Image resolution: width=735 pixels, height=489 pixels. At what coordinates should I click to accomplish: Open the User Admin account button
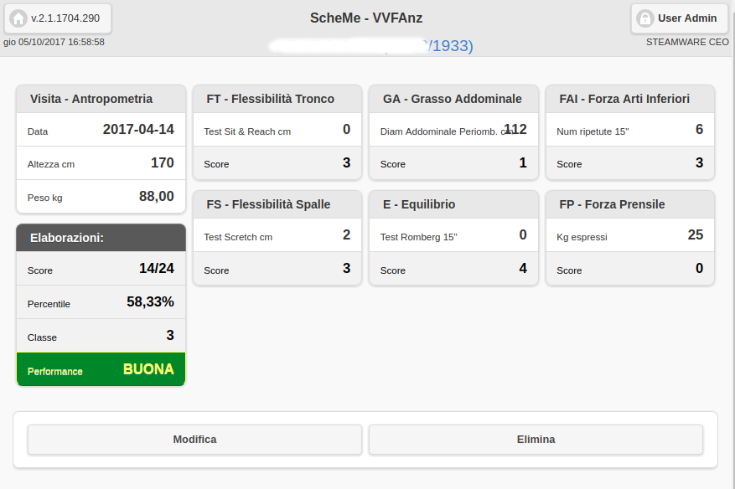pos(679,18)
